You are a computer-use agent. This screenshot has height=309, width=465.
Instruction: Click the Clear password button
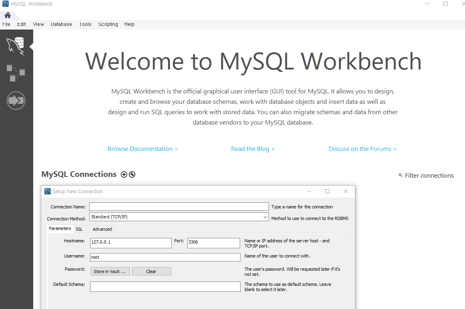coord(152,271)
